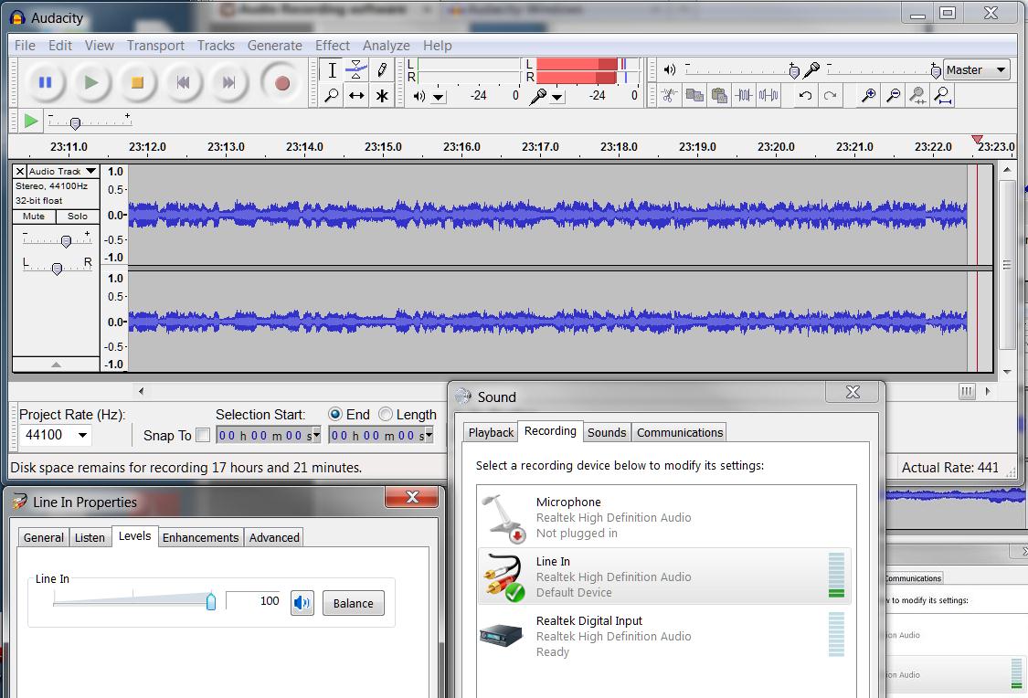Click the Skip to Start button
1028x698 pixels.
pos(183,82)
